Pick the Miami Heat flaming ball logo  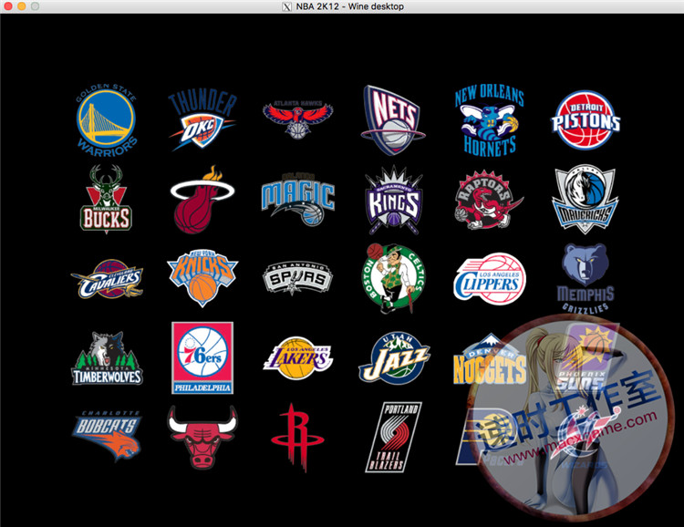point(202,200)
